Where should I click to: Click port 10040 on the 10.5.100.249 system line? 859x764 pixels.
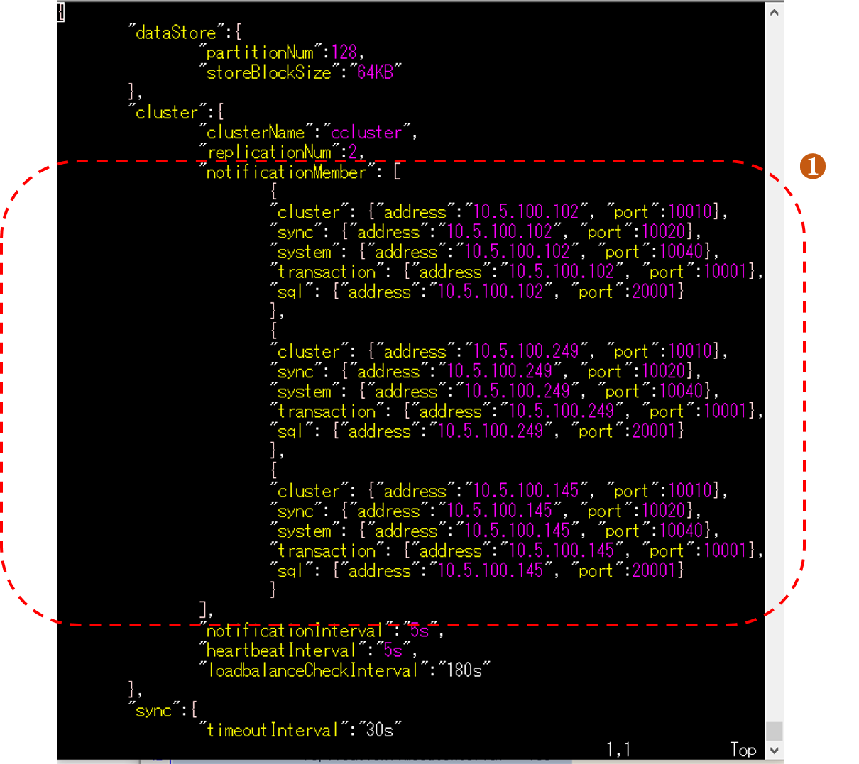(682, 392)
